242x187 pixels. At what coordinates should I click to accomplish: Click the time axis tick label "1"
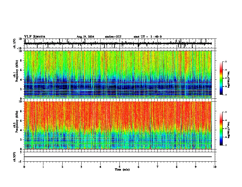point(43,167)
